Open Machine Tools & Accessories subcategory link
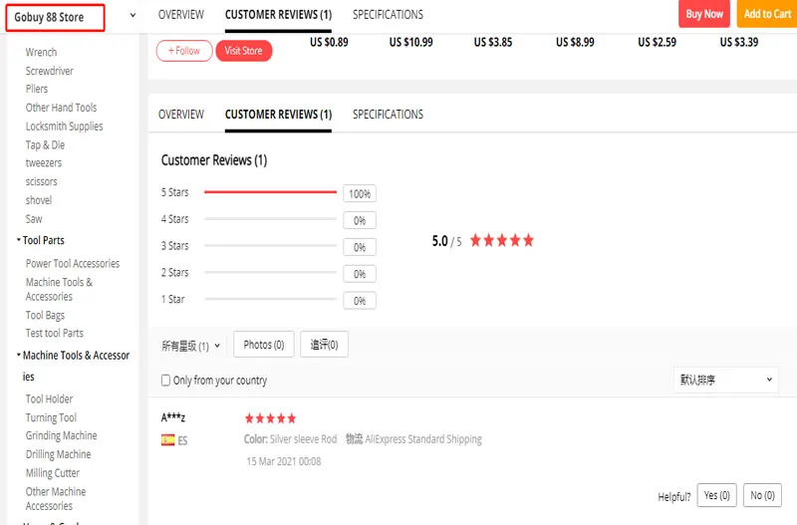This screenshot has width=797, height=525. (59, 289)
